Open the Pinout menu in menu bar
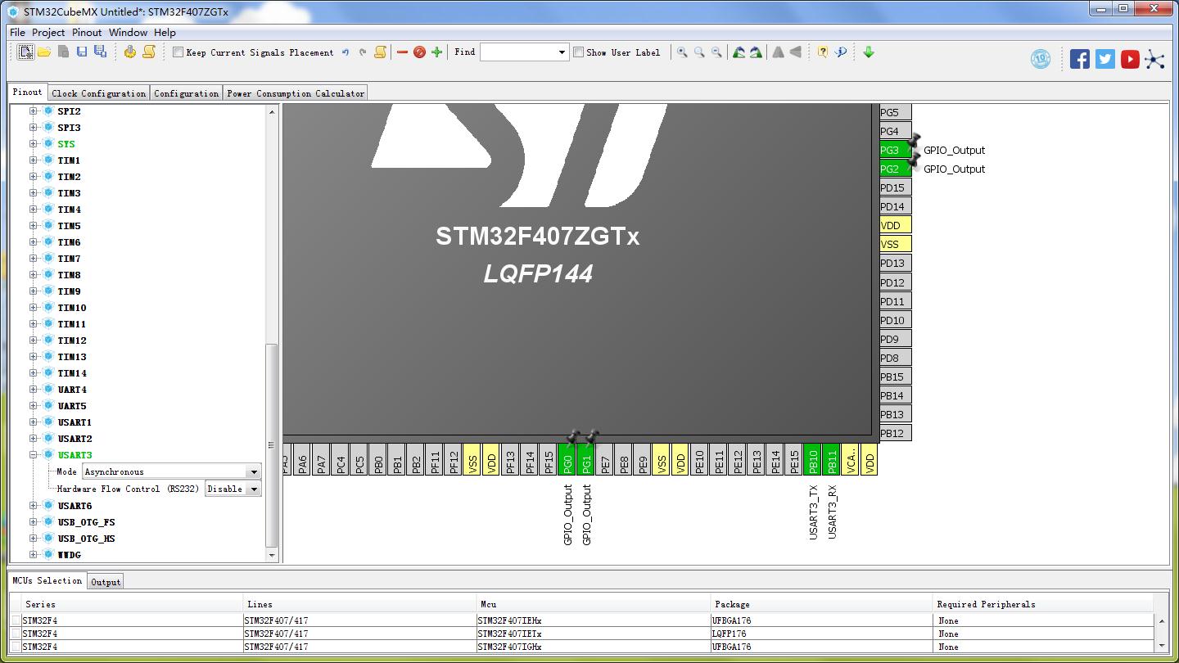The height and width of the screenshot is (663, 1179). click(x=87, y=33)
